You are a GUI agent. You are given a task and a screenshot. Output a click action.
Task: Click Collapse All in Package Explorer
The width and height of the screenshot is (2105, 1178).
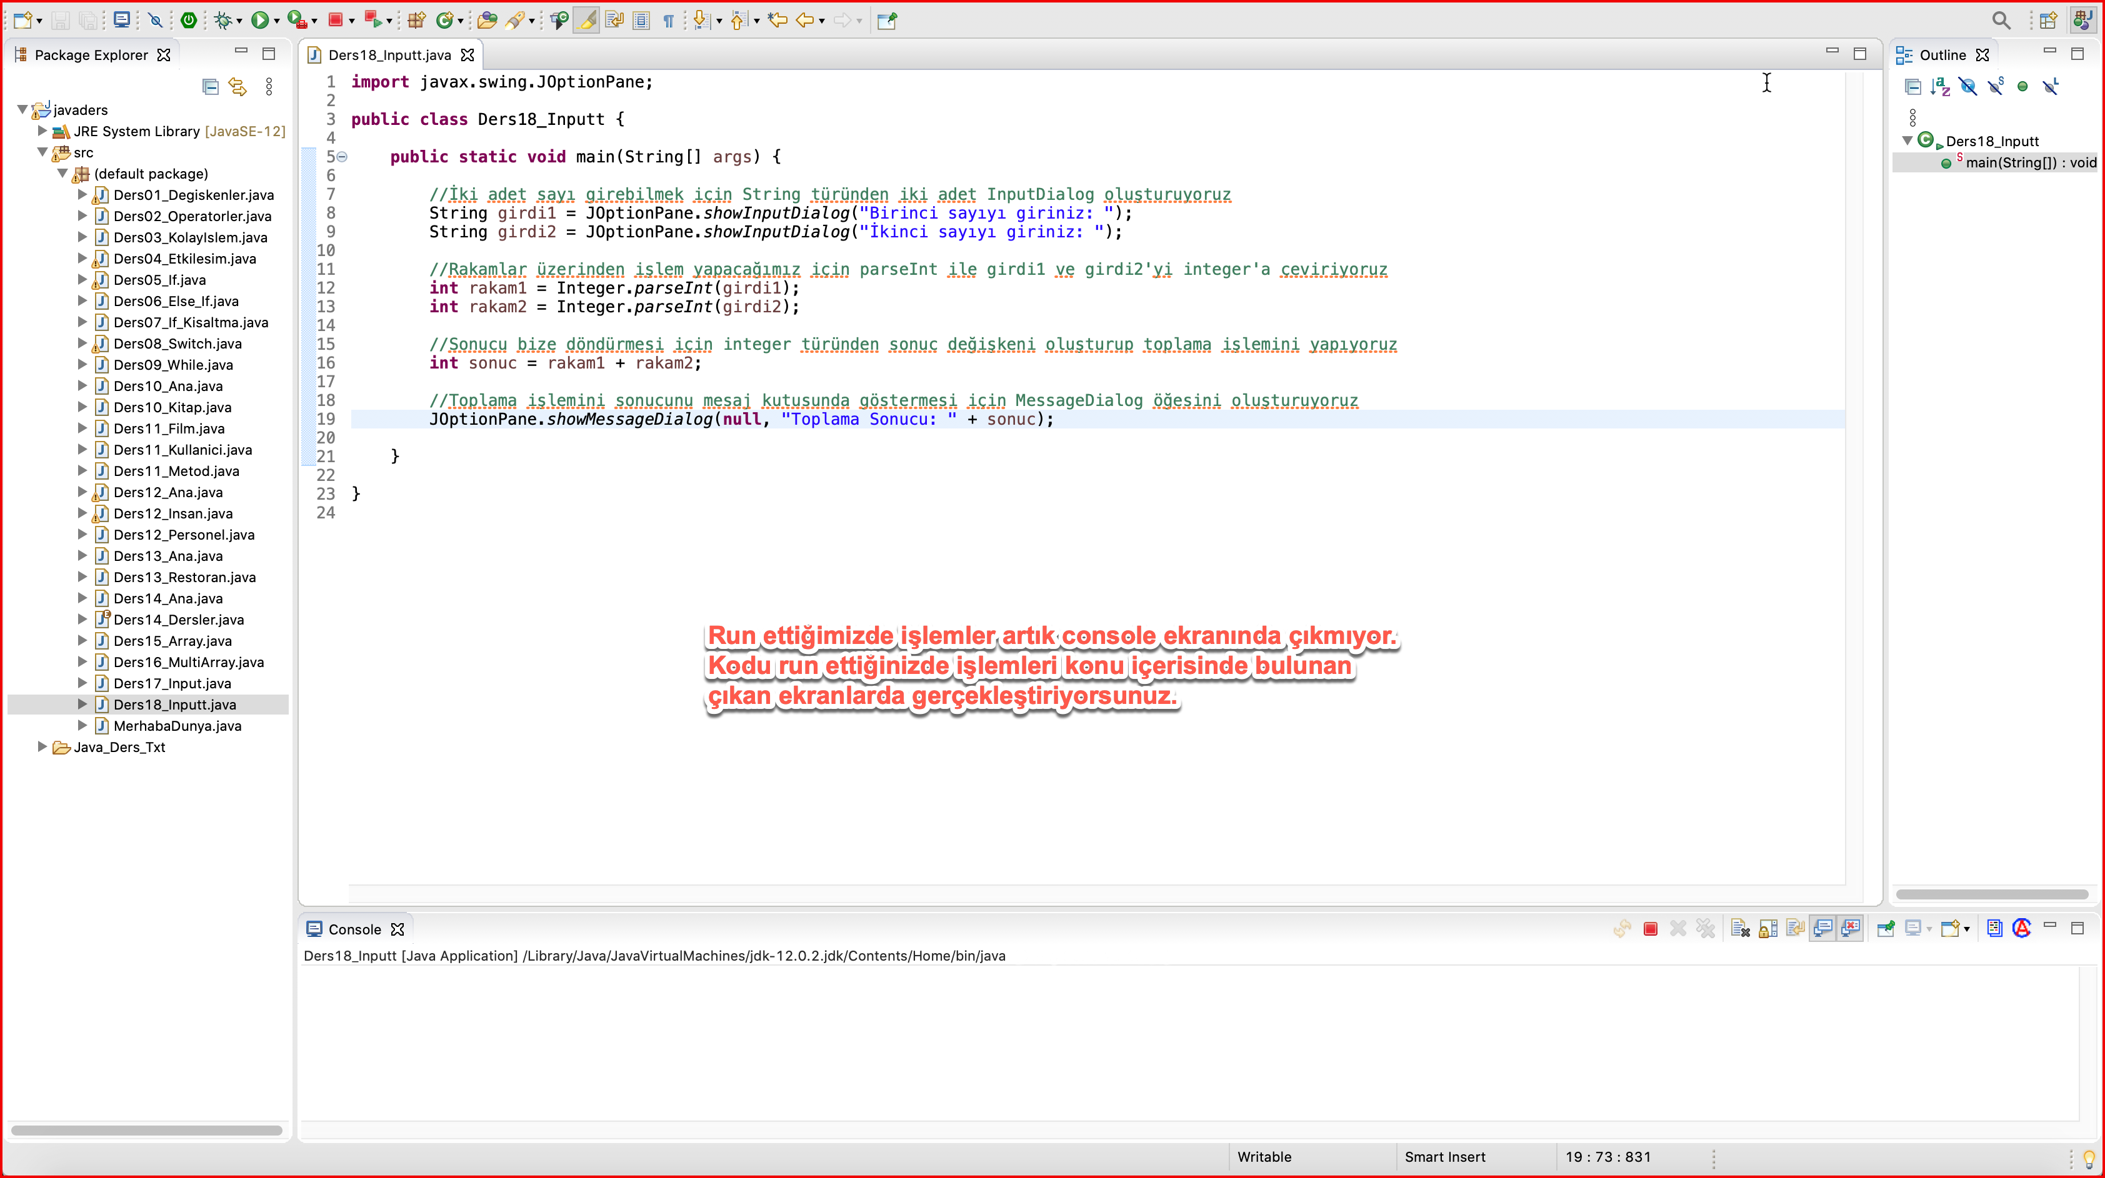[210, 87]
